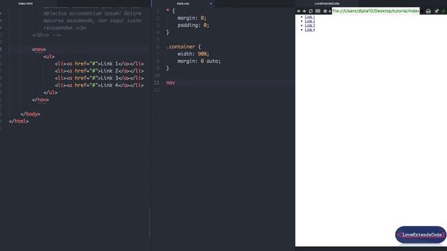The width and height of the screenshot is (447, 251).
Task: Click the closing </body> tag
Action: pos(31,114)
